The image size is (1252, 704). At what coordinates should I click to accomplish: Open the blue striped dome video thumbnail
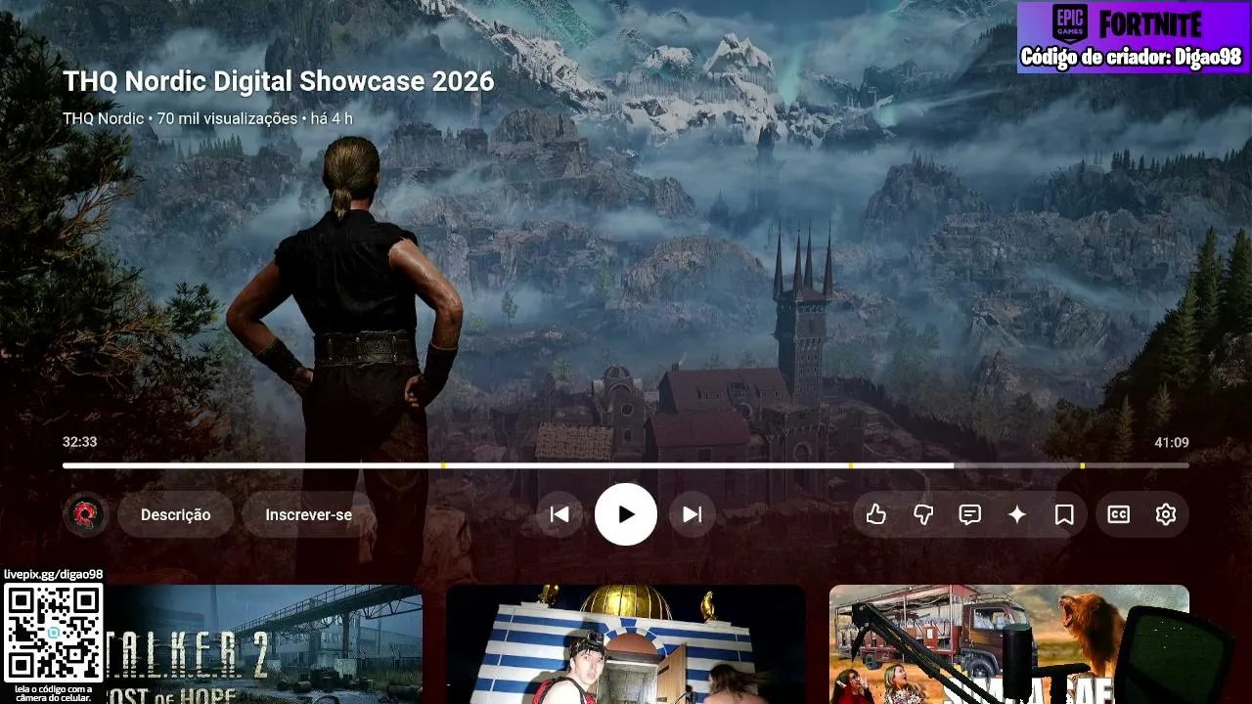[x=626, y=644]
